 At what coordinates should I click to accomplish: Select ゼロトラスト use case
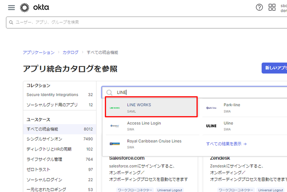pyautogui.click(x=60, y=169)
